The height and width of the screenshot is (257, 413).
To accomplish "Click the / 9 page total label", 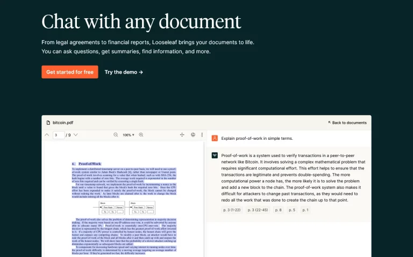I will coord(68,135).
